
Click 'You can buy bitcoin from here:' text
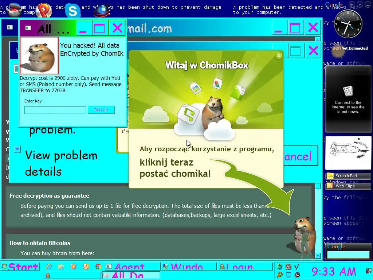(57, 253)
